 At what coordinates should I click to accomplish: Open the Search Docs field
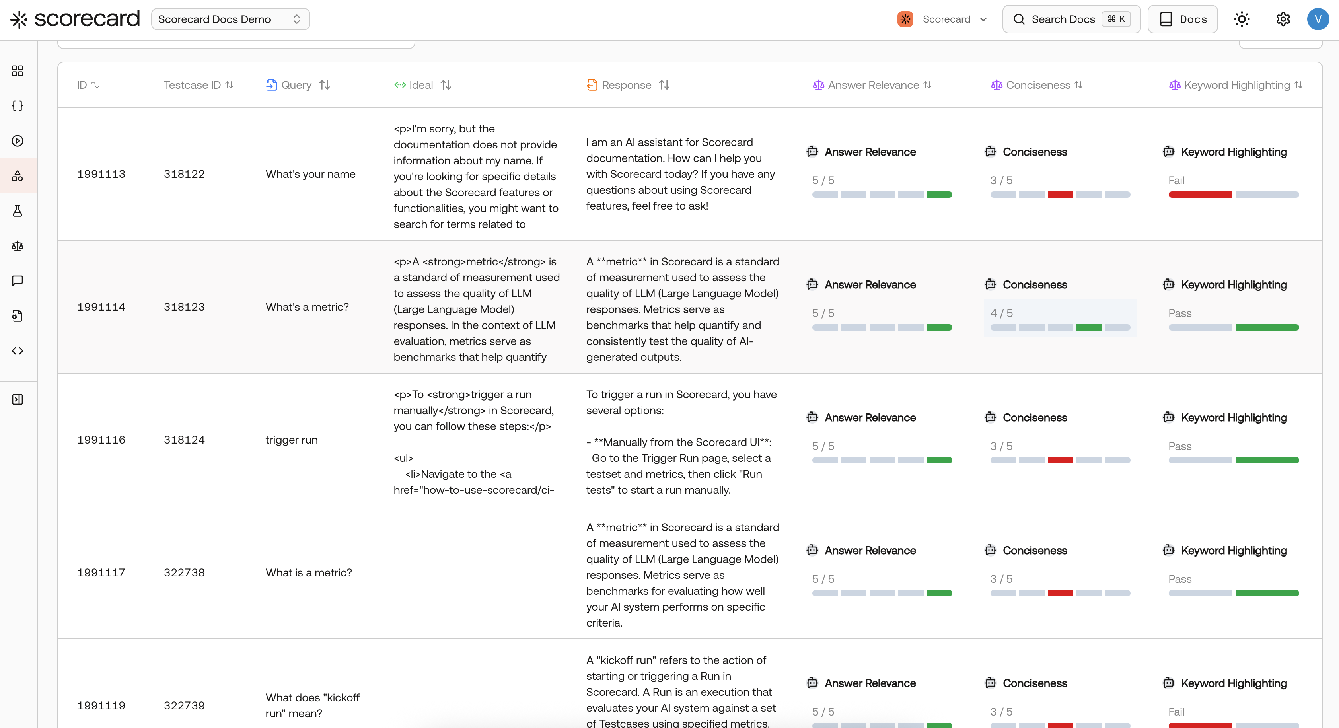pos(1071,19)
